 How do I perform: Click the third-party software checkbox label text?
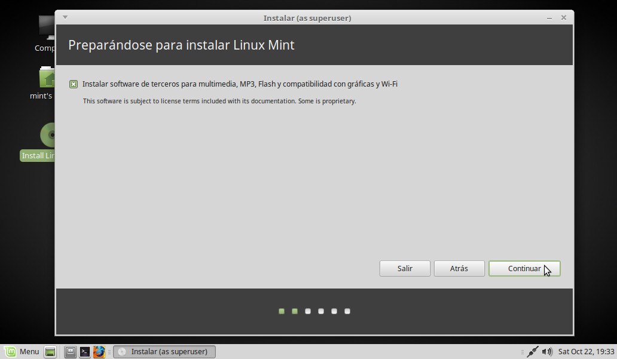click(x=240, y=84)
